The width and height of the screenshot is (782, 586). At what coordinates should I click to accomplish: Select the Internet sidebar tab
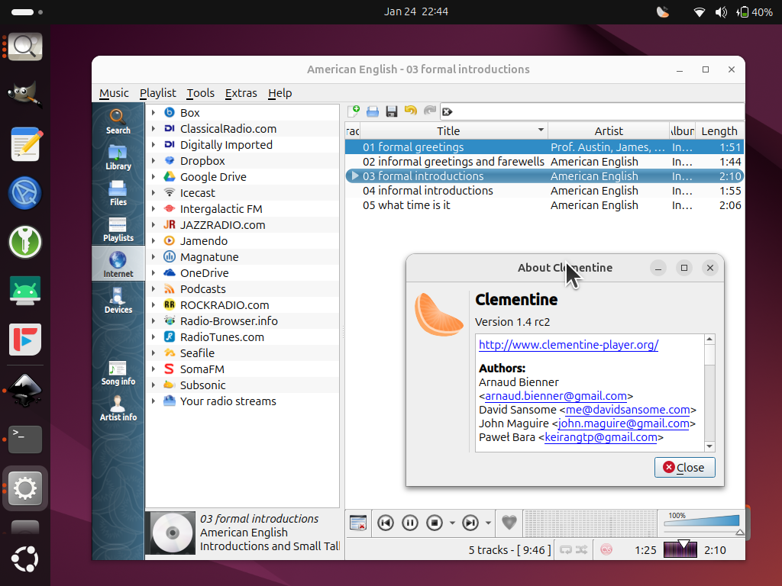(x=118, y=264)
